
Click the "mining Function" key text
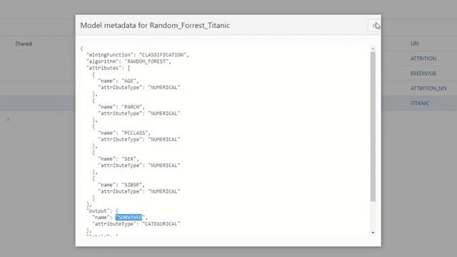109,55
